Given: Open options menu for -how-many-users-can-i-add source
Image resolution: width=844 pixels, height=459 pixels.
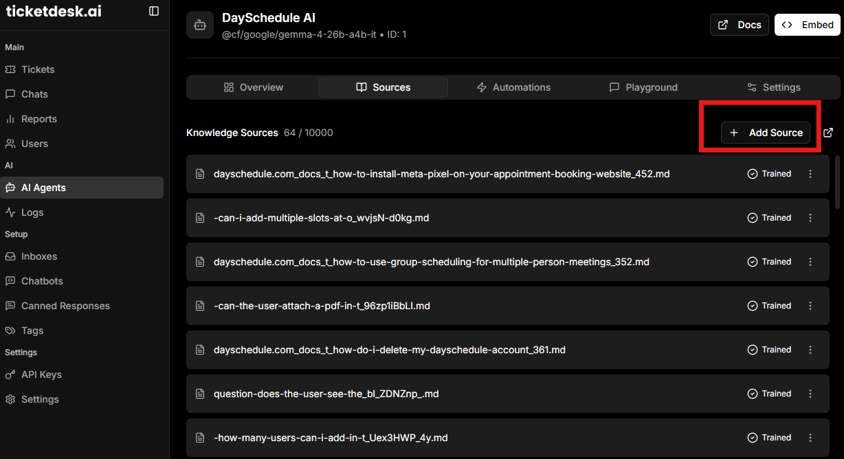Looking at the screenshot, I should (x=810, y=438).
